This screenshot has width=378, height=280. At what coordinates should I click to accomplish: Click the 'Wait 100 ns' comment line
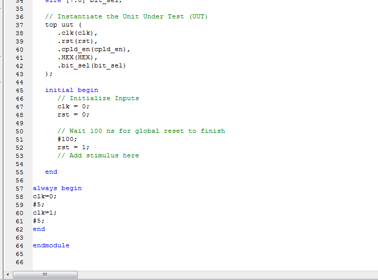pyautogui.click(x=141, y=131)
